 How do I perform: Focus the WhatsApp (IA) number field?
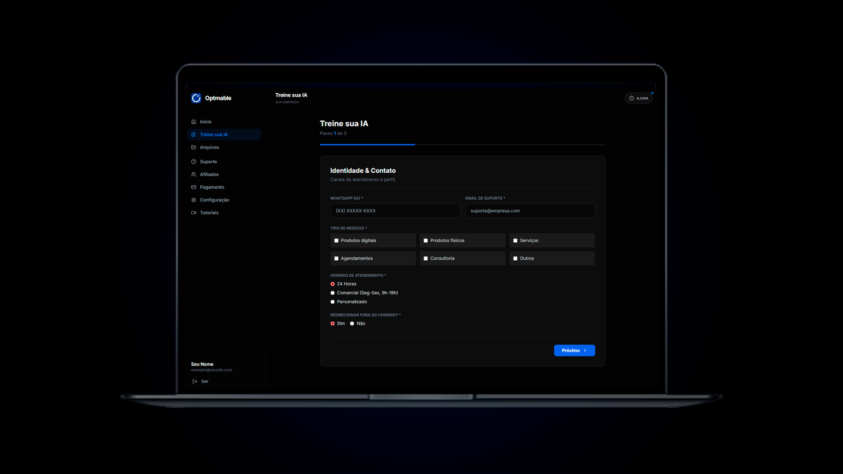395,211
